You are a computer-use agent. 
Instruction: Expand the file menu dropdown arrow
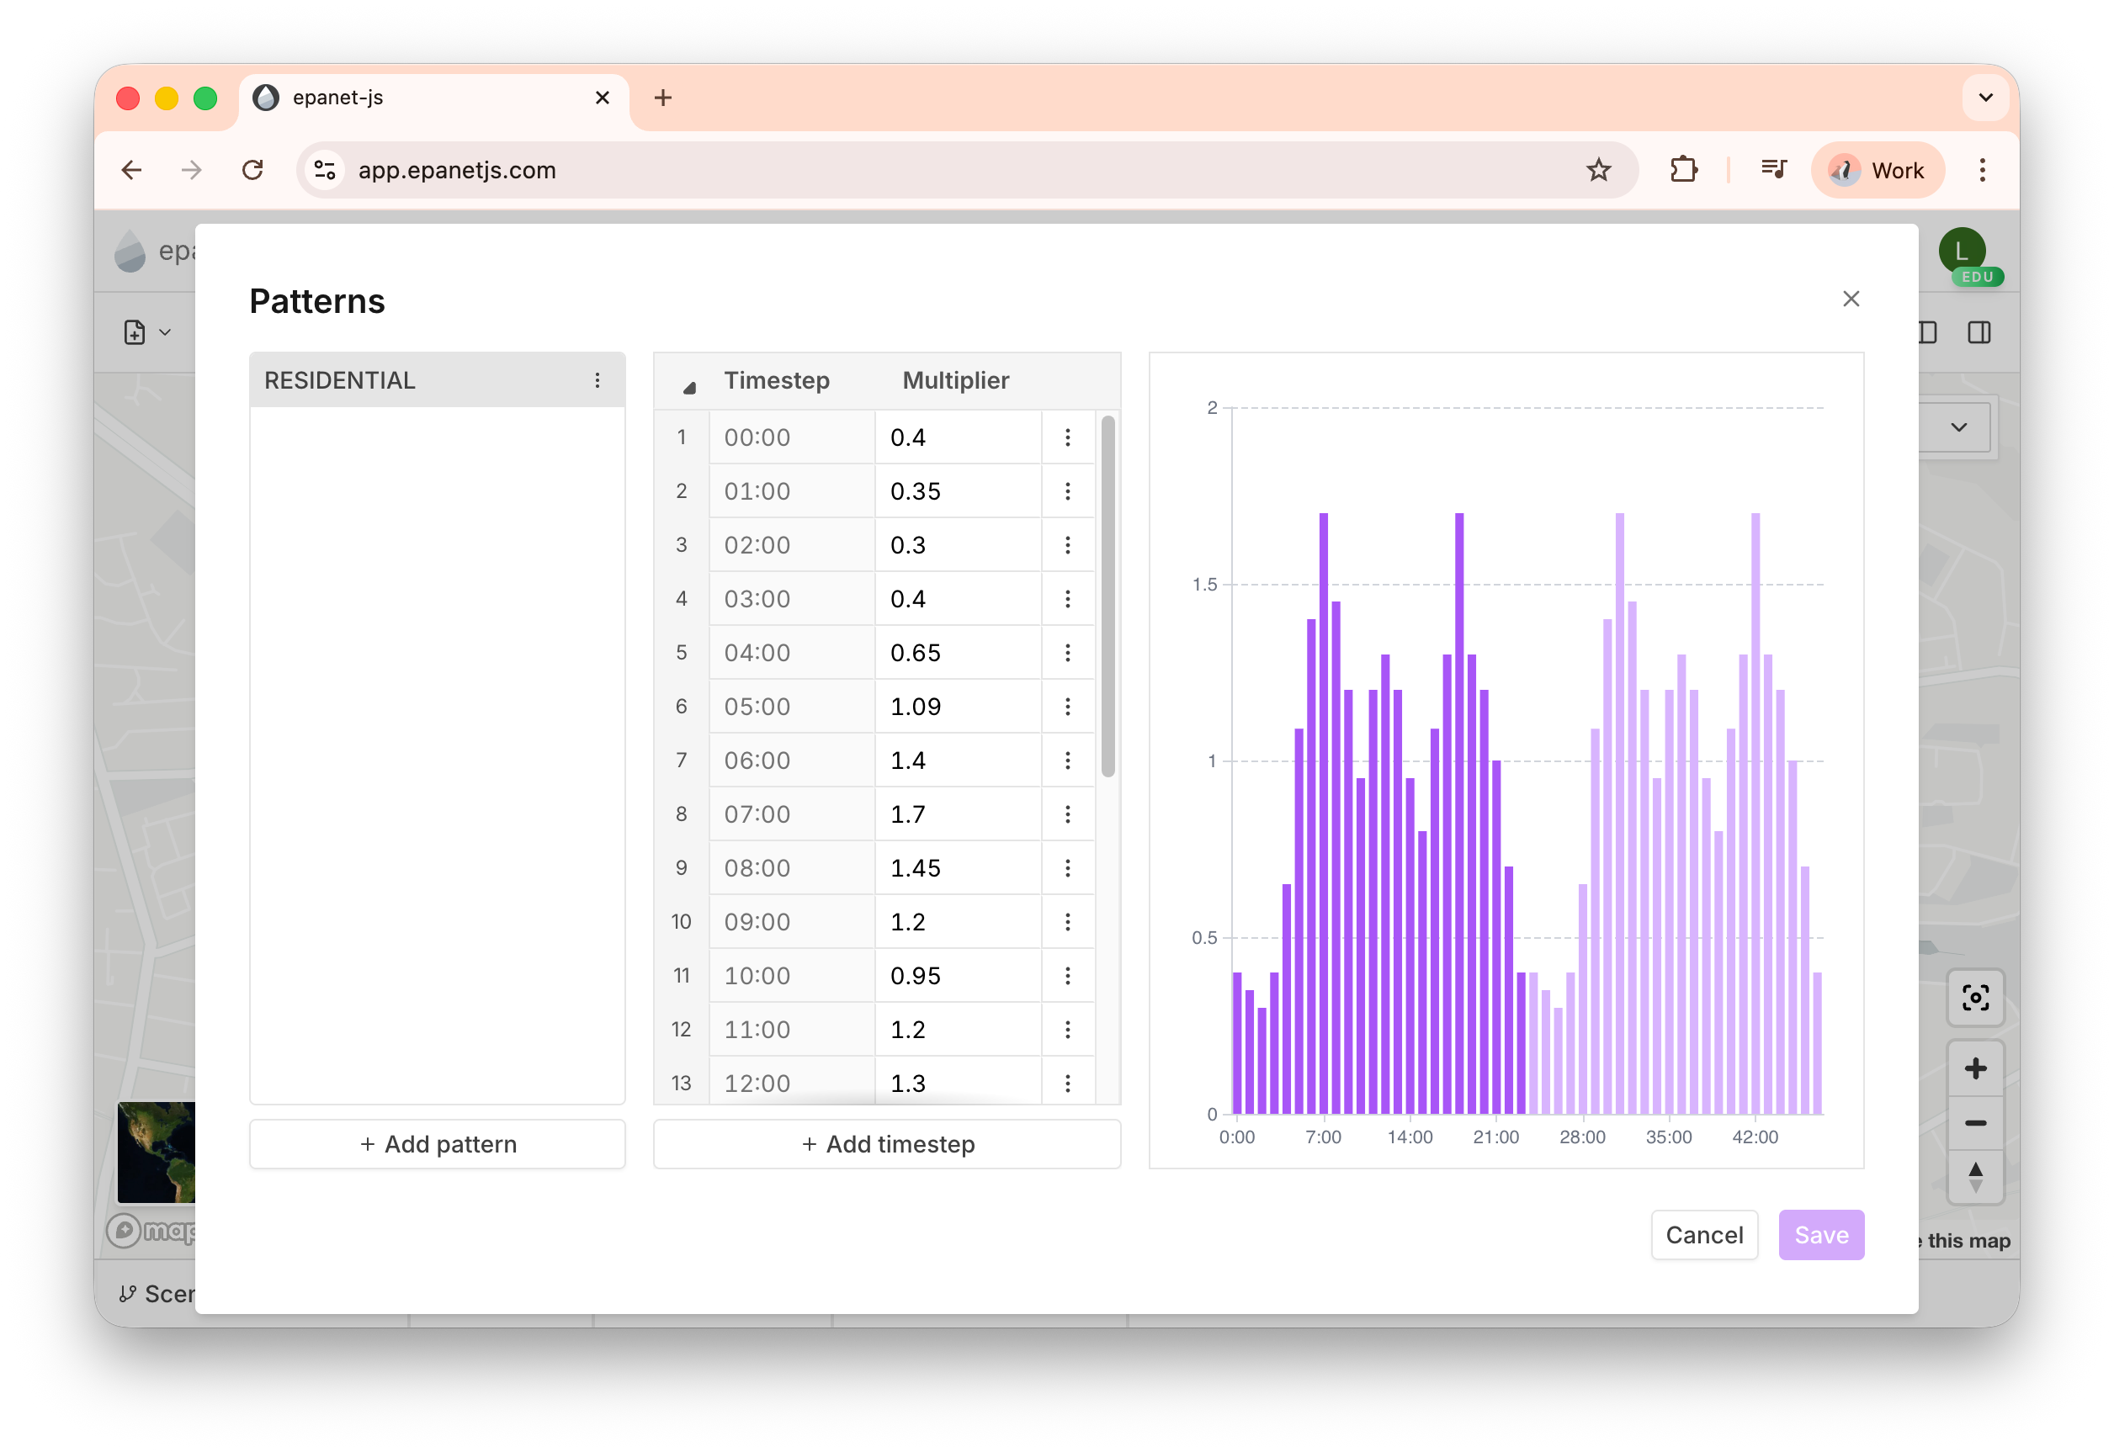tap(165, 333)
